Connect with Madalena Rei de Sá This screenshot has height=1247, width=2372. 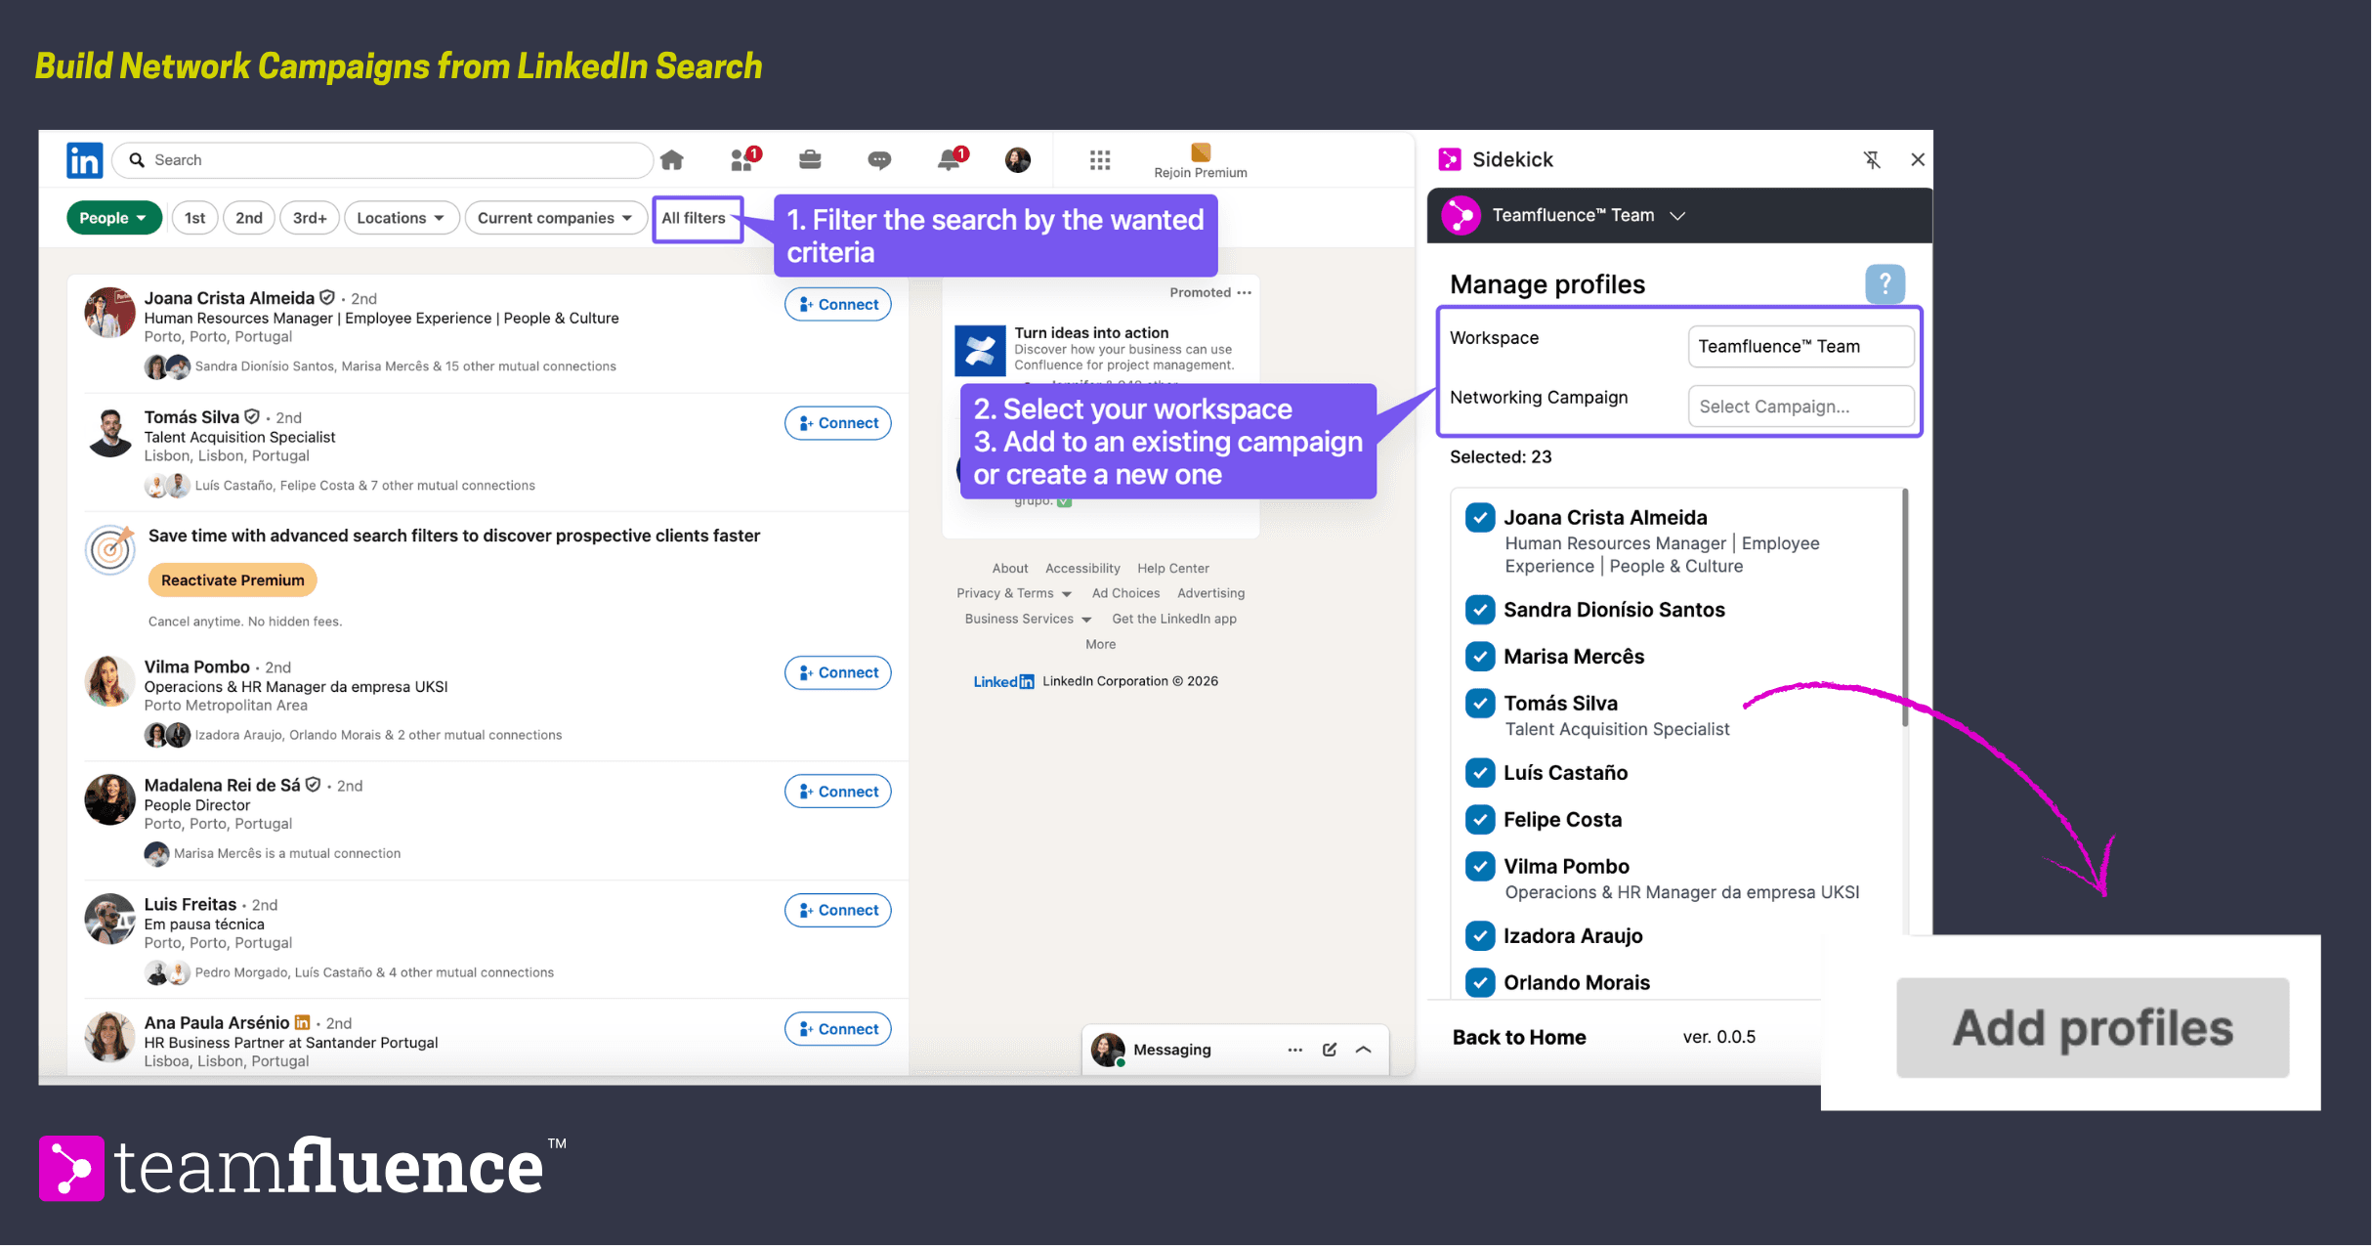tap(838, 792)
